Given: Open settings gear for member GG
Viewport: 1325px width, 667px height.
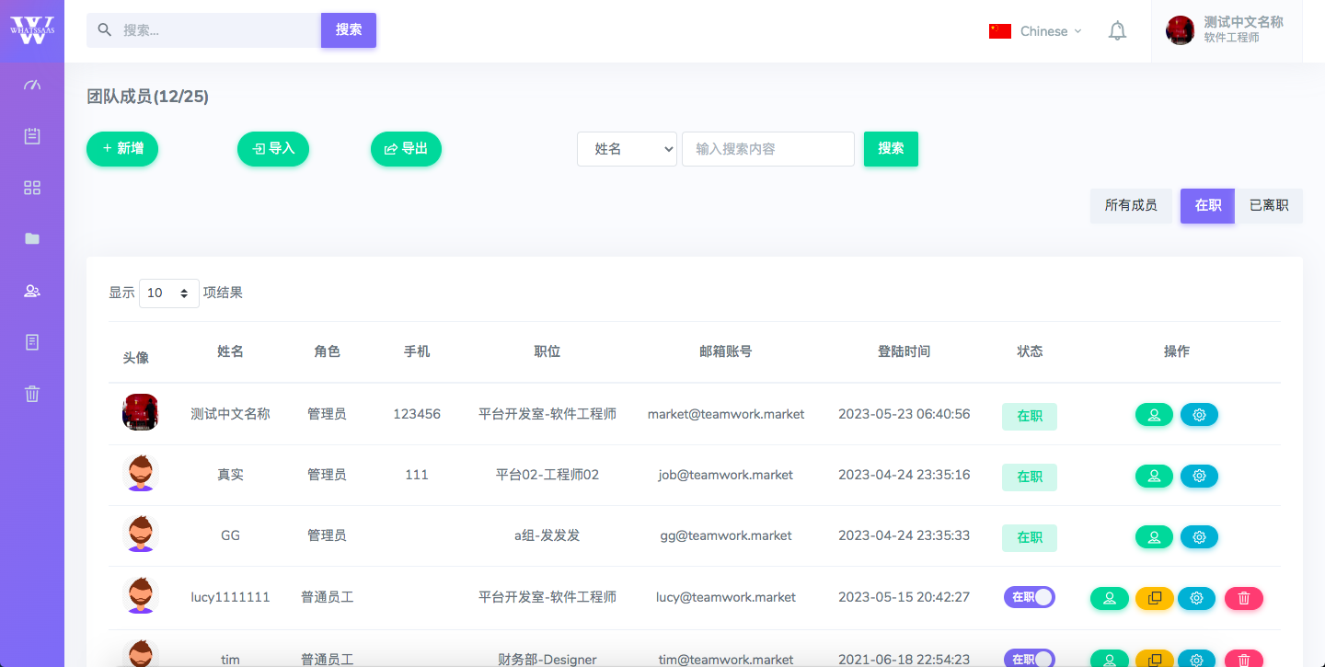Looking at the screenshot, I should click(x=1199, y=536).
